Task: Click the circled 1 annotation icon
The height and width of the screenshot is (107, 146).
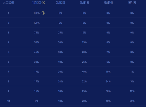Action: [43, 3]
